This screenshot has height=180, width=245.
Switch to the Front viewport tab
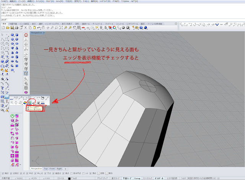[52, 169]
